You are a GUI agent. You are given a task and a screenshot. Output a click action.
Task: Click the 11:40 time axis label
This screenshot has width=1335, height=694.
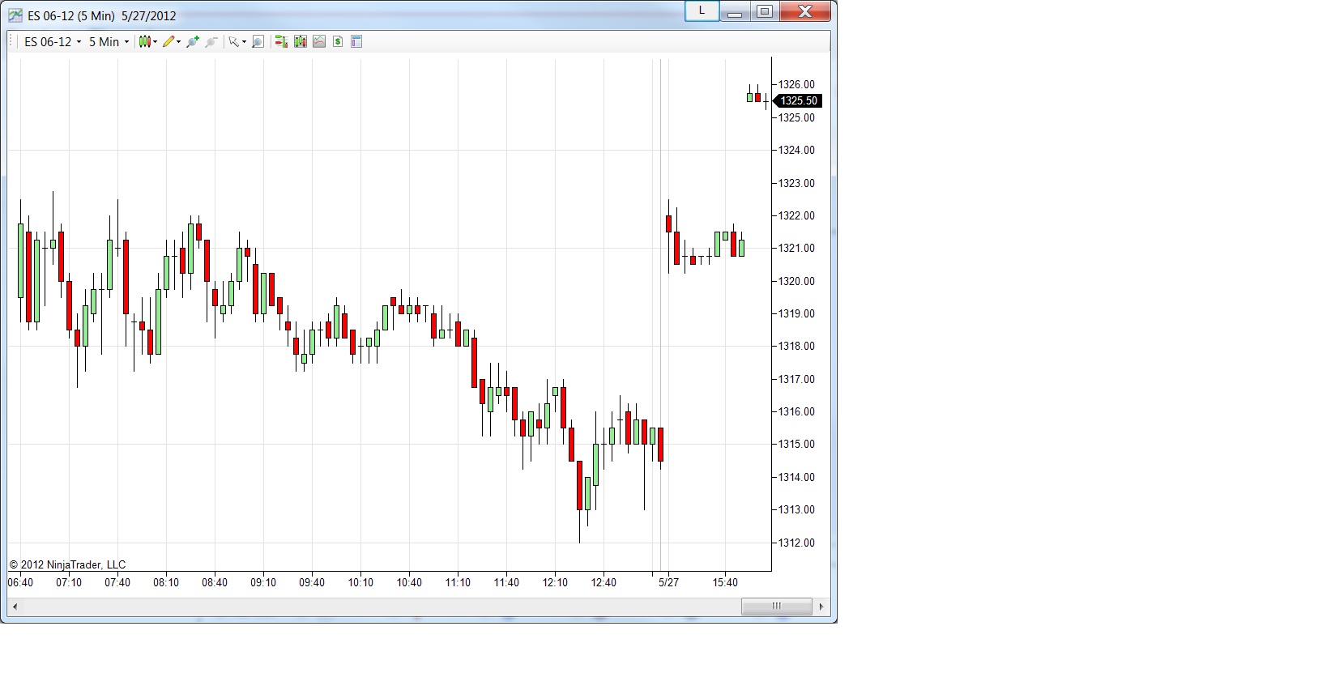click(x=506, y=582)
